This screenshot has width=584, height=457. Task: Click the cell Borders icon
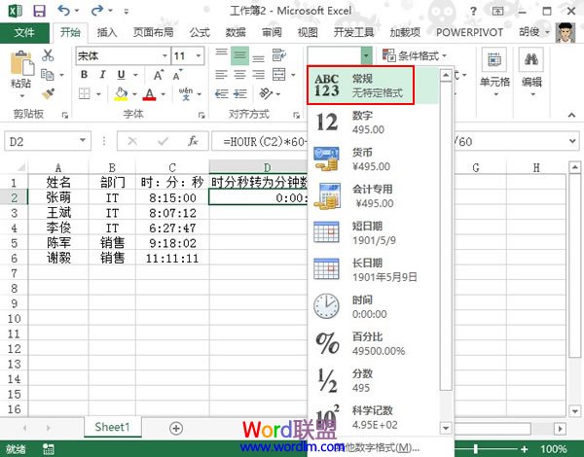[x=85, y=93]
